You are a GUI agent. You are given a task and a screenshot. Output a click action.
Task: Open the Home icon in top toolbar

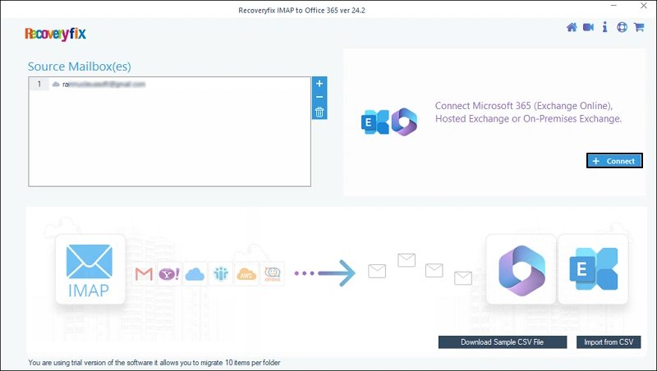pos(572,27)
